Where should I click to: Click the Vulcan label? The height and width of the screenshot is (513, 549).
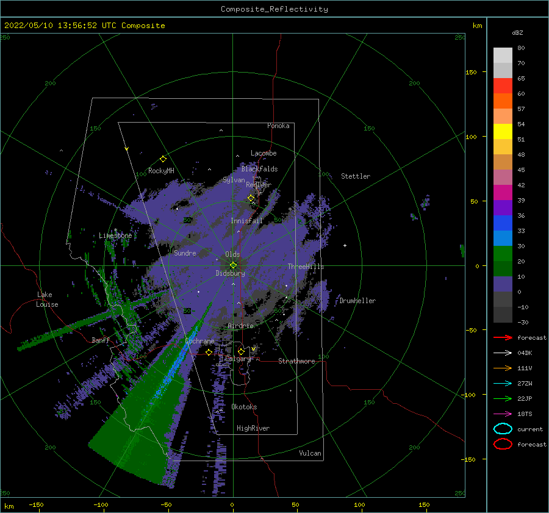(x=310, y=453)
